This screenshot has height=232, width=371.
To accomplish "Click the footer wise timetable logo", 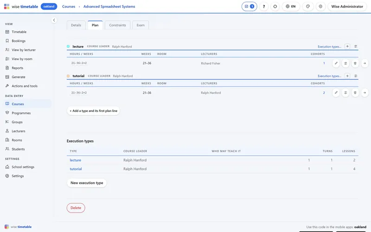I will pyautogui.click(x=18, y=227).
